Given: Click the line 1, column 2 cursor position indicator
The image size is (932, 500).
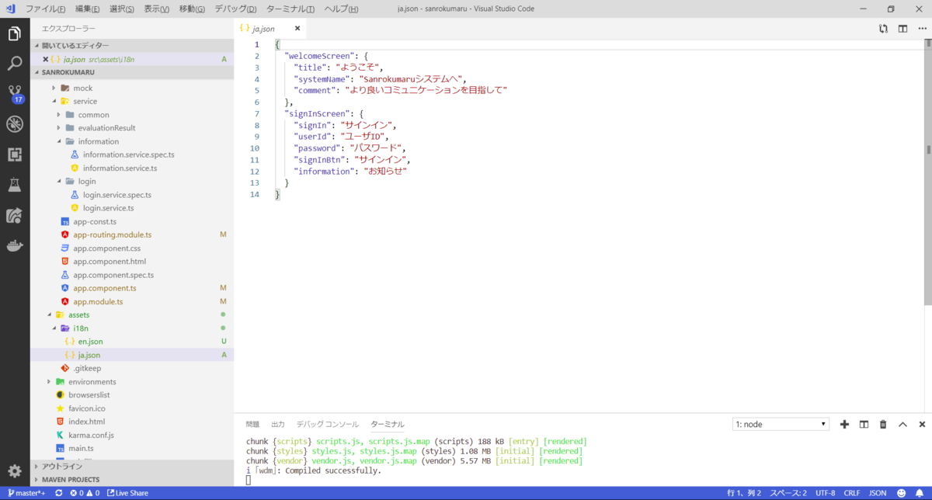Looking at the screenshot, I should click(743, 493).
